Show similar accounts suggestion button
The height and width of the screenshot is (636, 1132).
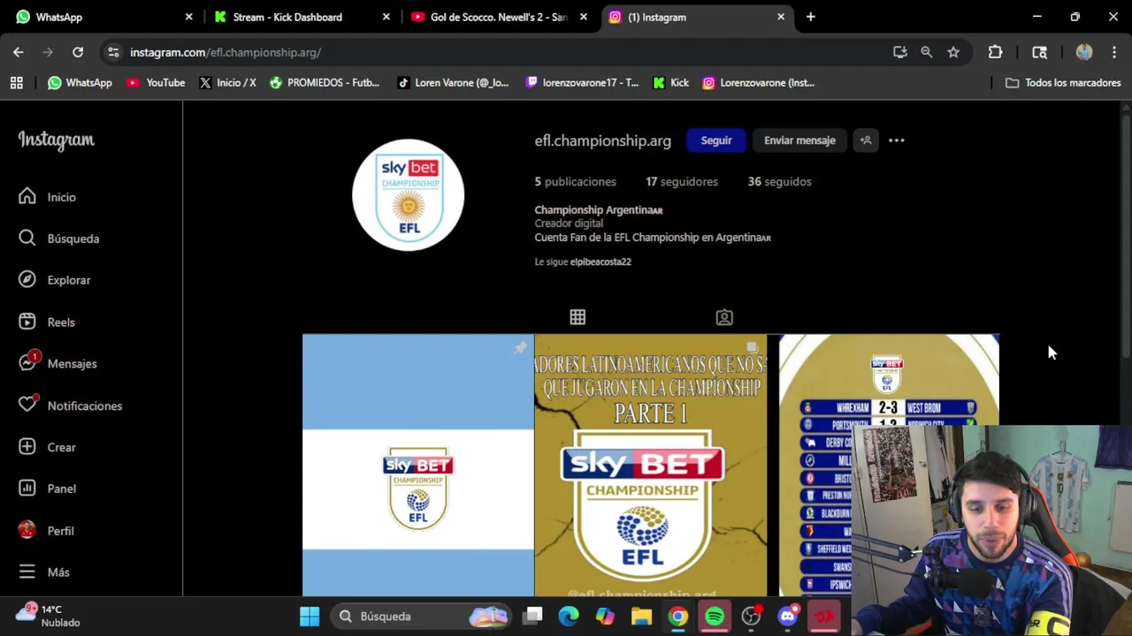tap(866, 140)
